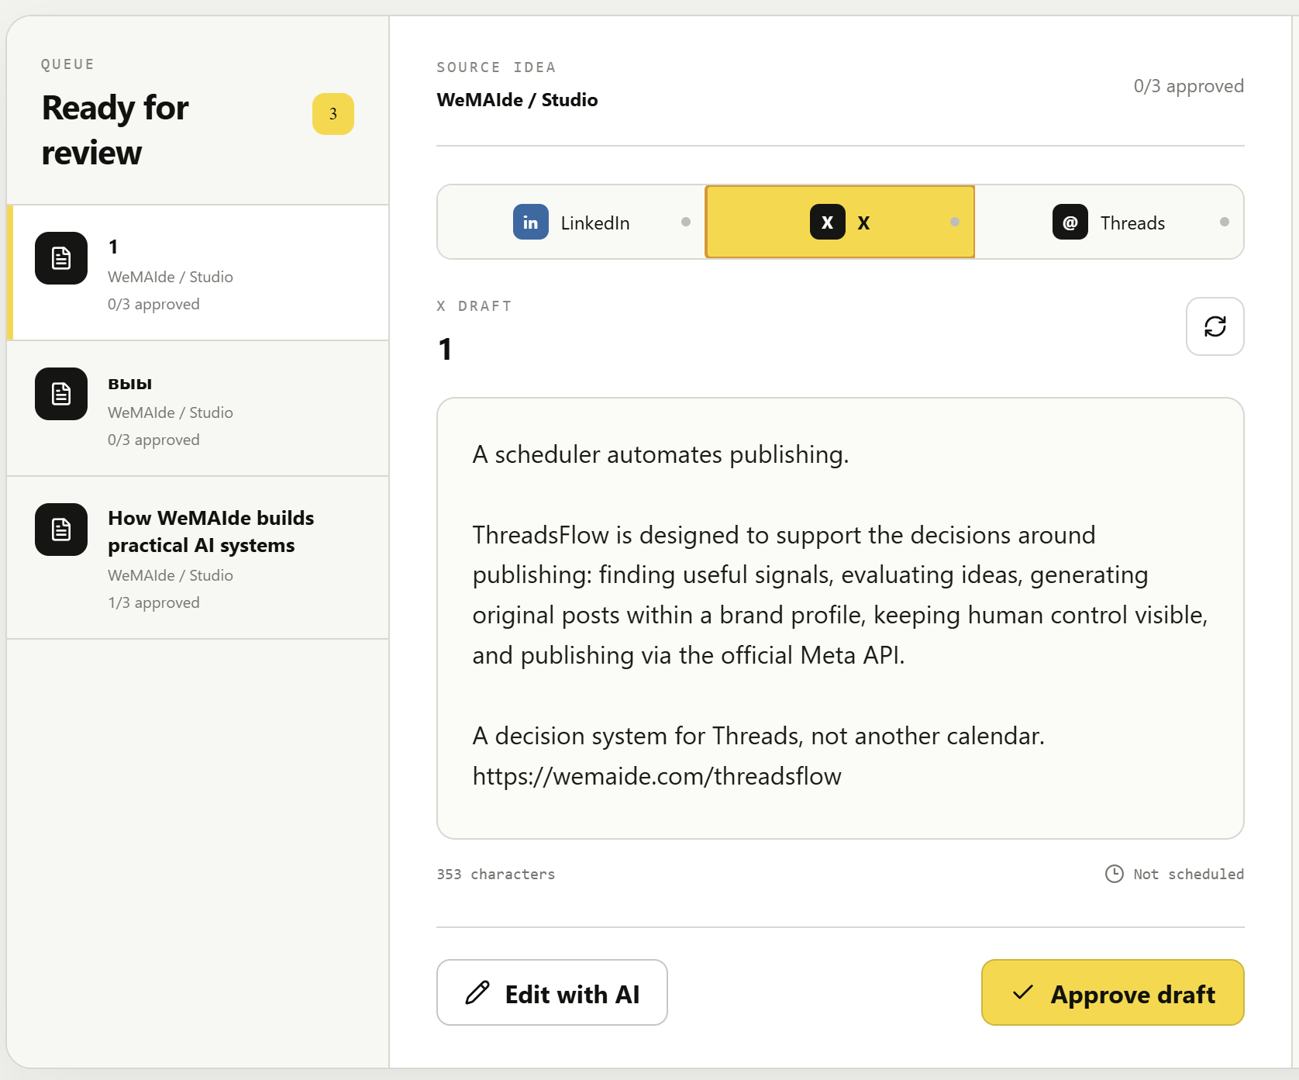
Task: Click the Threads @ logo icon
Action: click(1070, 223)
